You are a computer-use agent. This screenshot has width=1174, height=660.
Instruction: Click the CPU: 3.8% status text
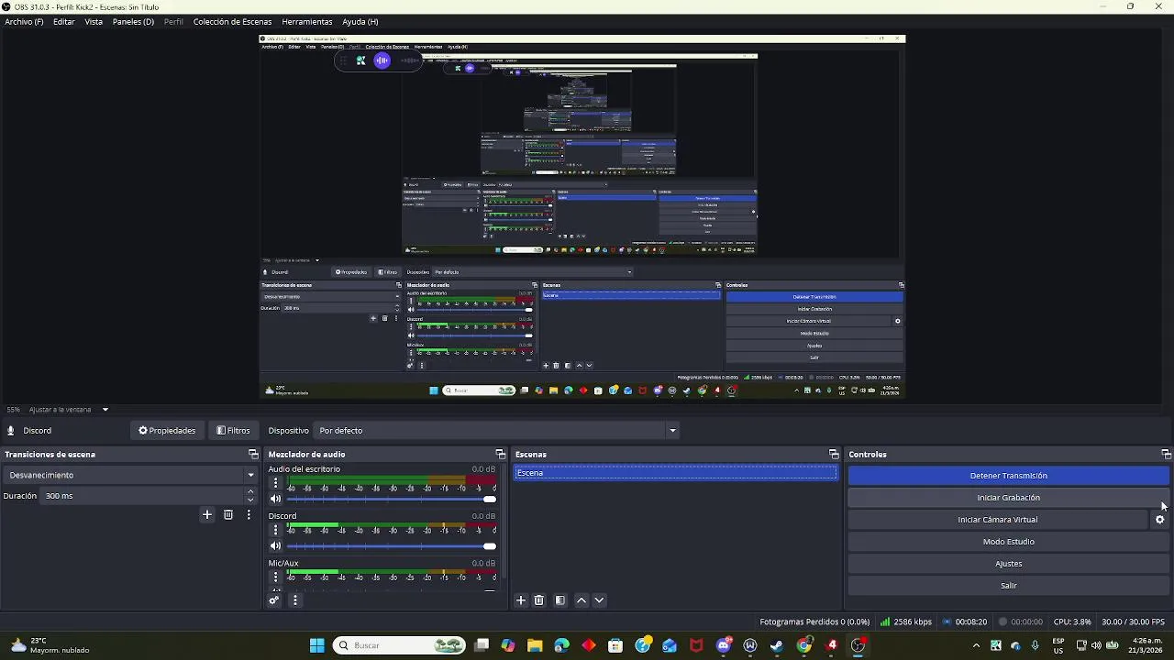click(x=1072, y=621)
